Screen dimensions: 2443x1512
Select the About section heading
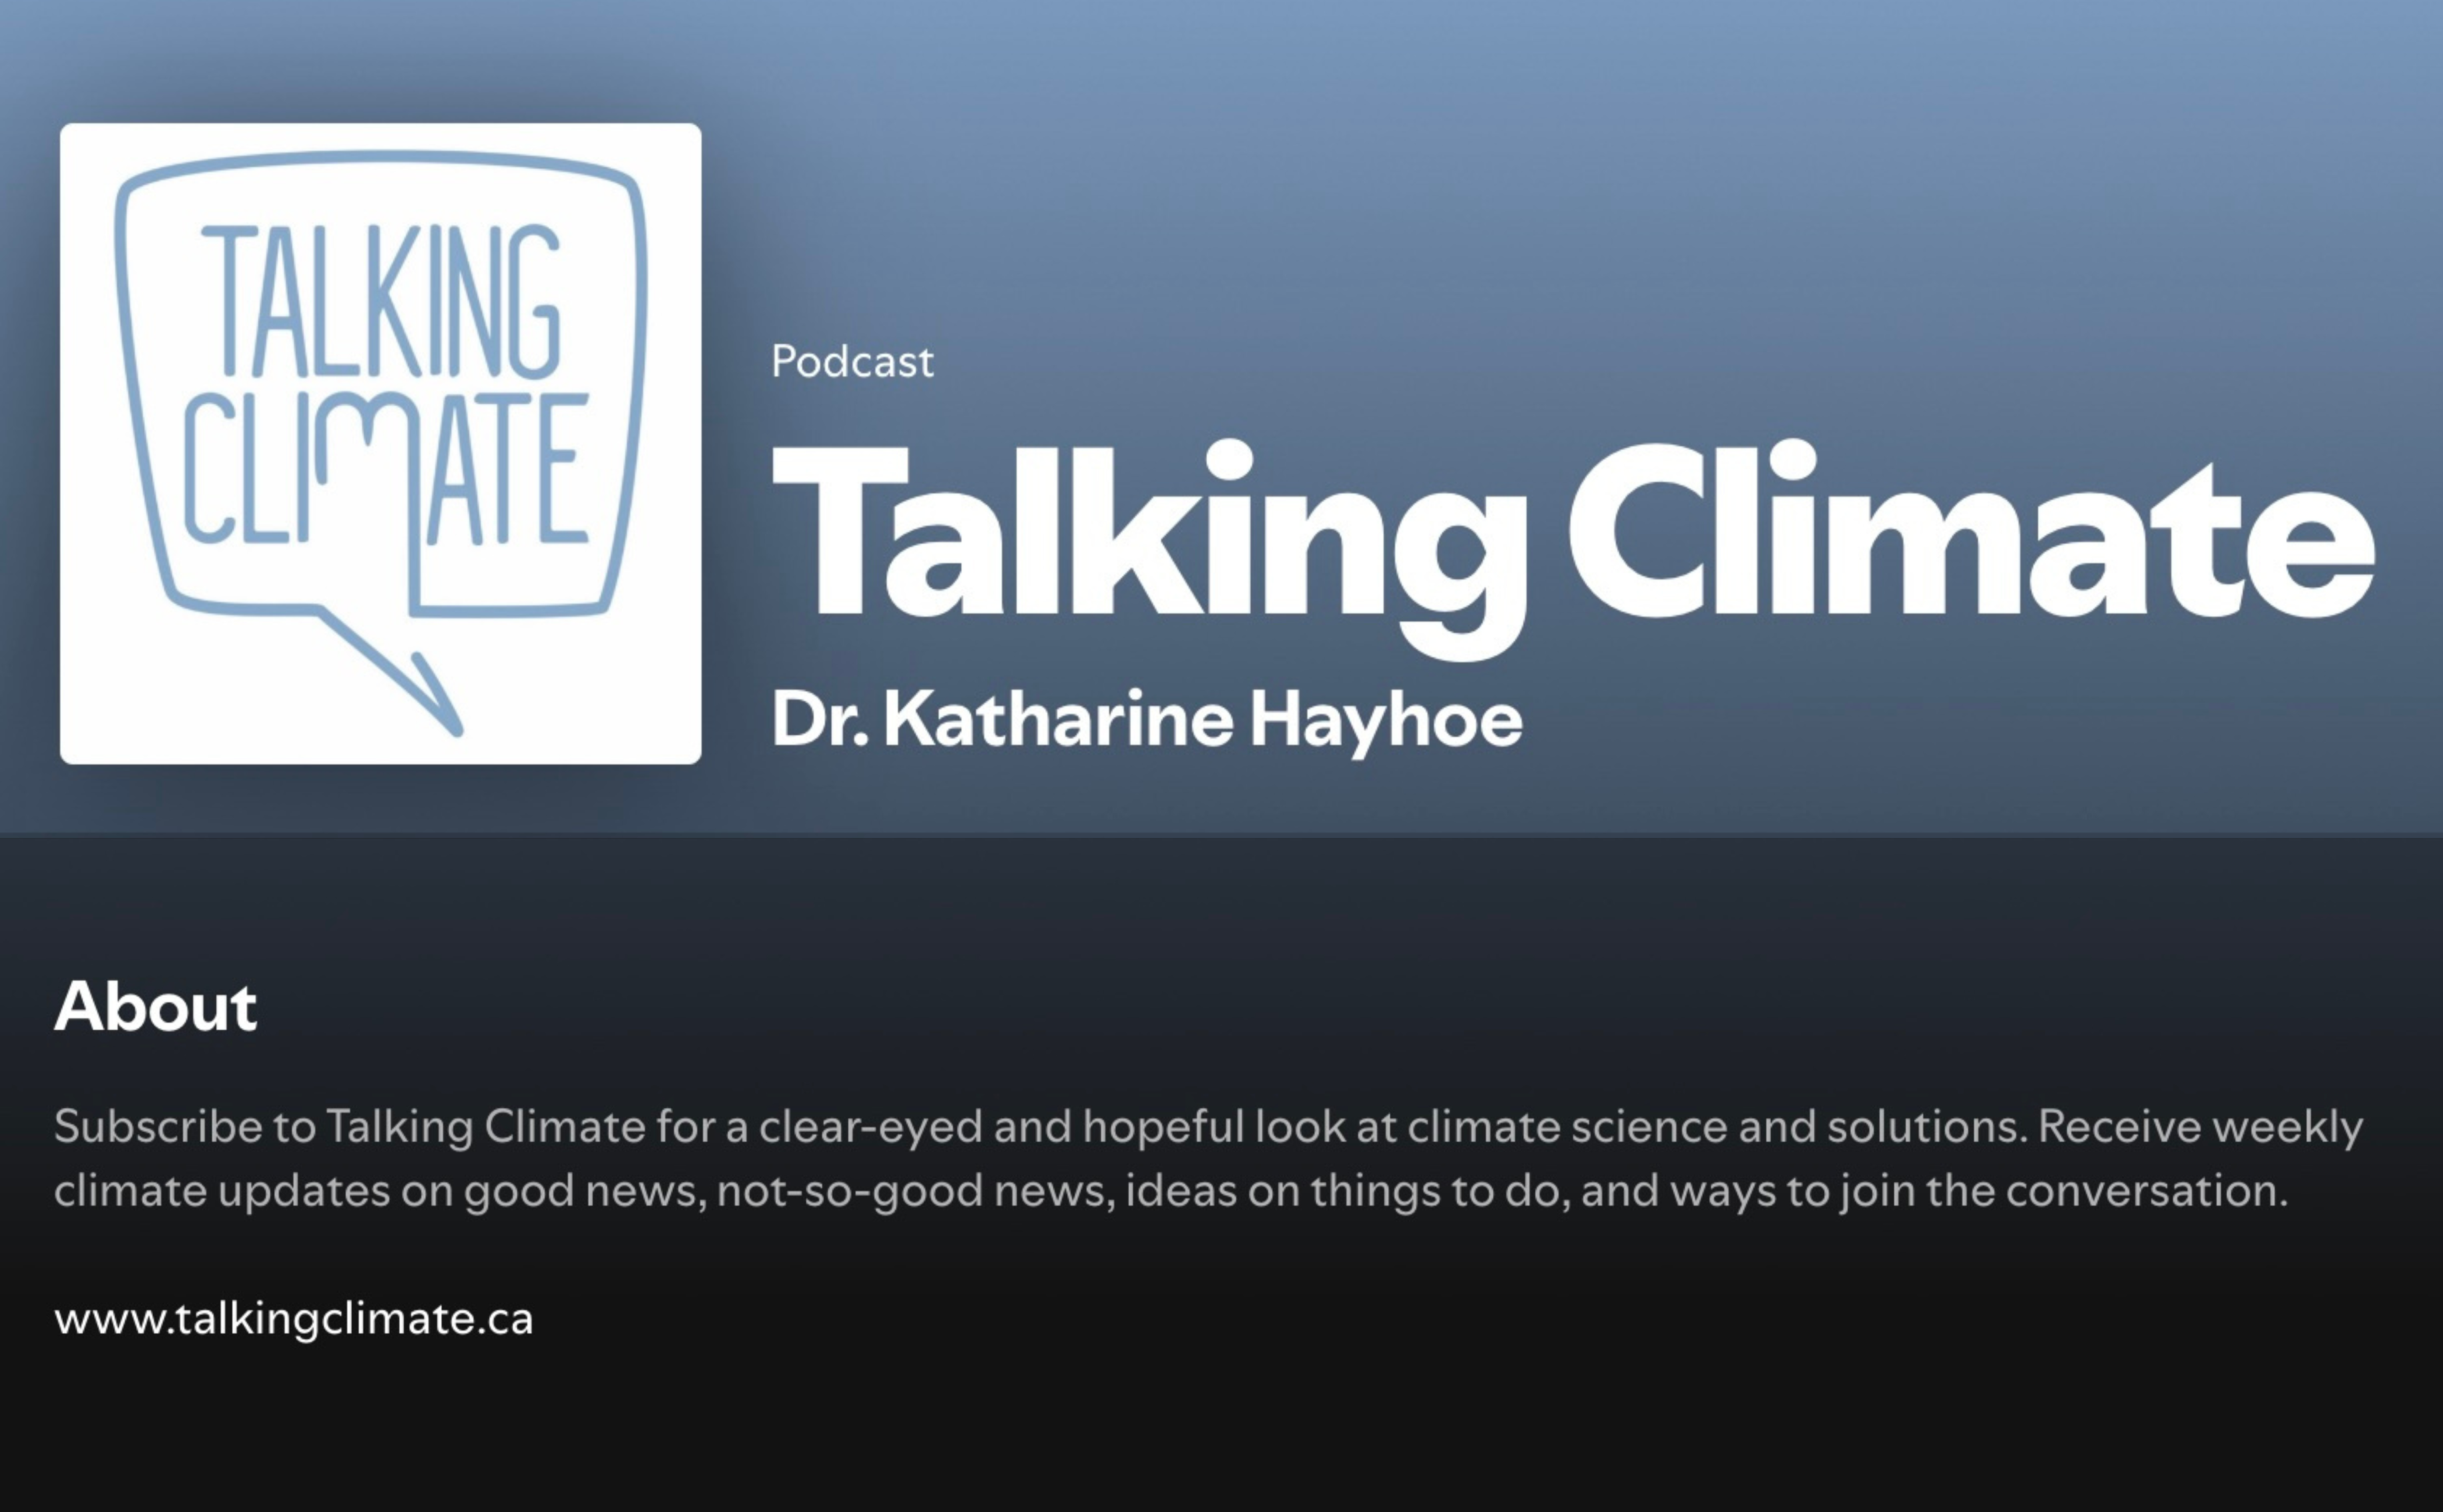click(156, 1005)
